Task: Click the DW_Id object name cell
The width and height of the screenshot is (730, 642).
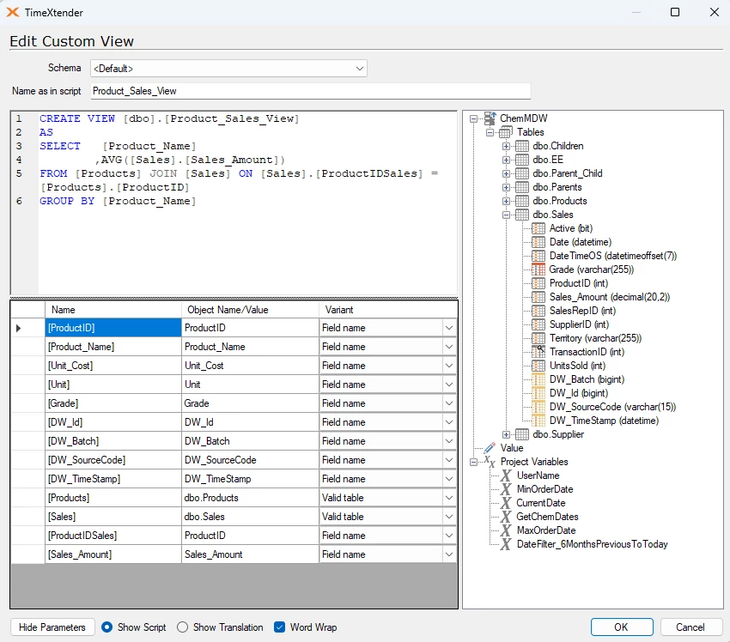Action: [x=250, y=422]
